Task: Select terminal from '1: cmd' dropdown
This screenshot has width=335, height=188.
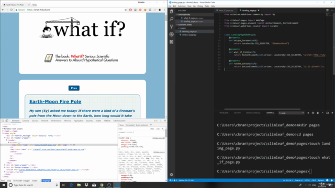Action: 291,113
